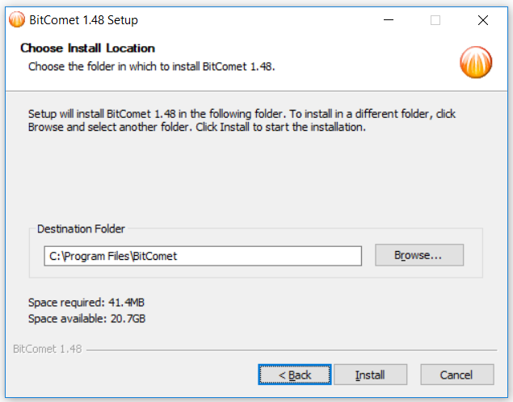Click the BitComet 1.48 Setup title text
This screenshot has width=513, height=402.
coord(83,20)
